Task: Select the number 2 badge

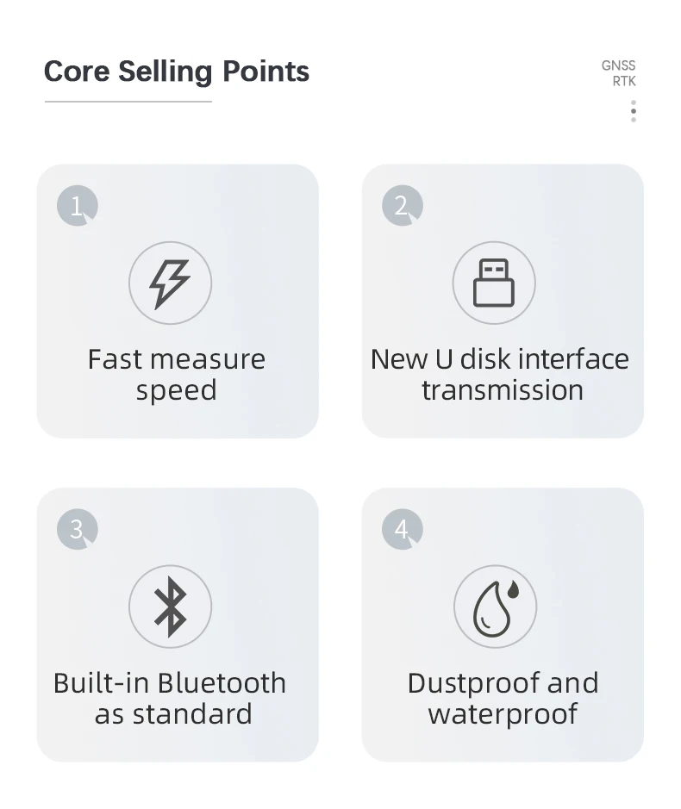Action: tap(403, 205)
